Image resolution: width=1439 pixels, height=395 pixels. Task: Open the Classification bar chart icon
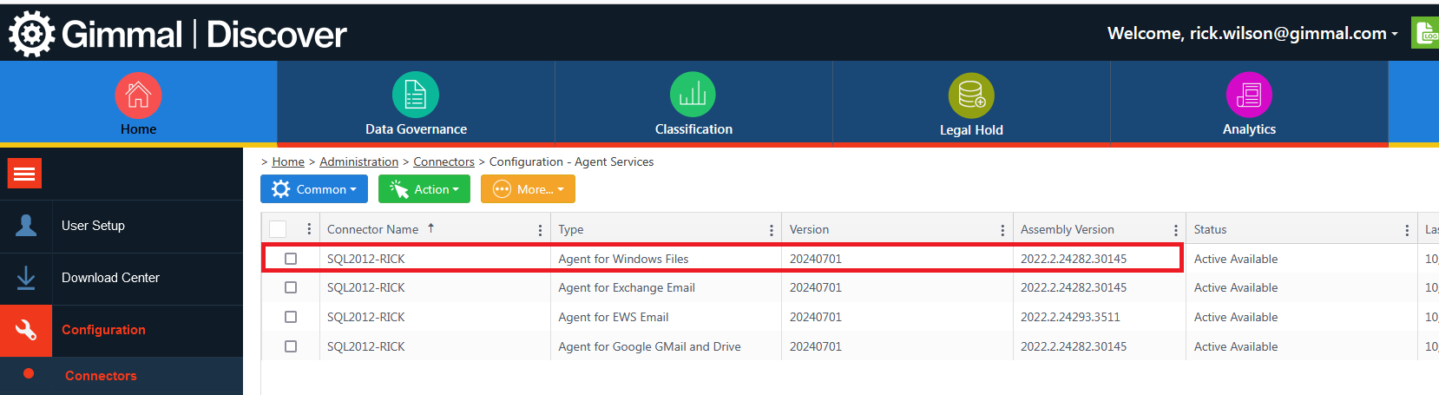(693, 95)
